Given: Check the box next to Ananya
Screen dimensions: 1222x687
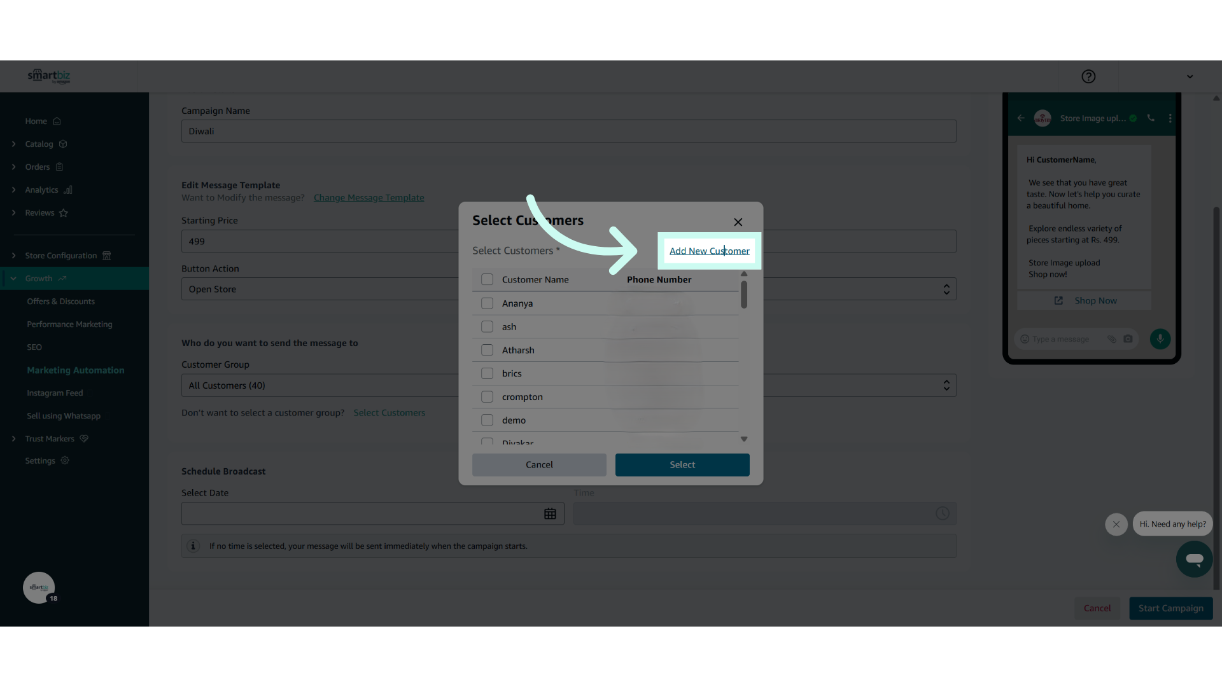Looking at the screenshot, I should click(487, 303).
